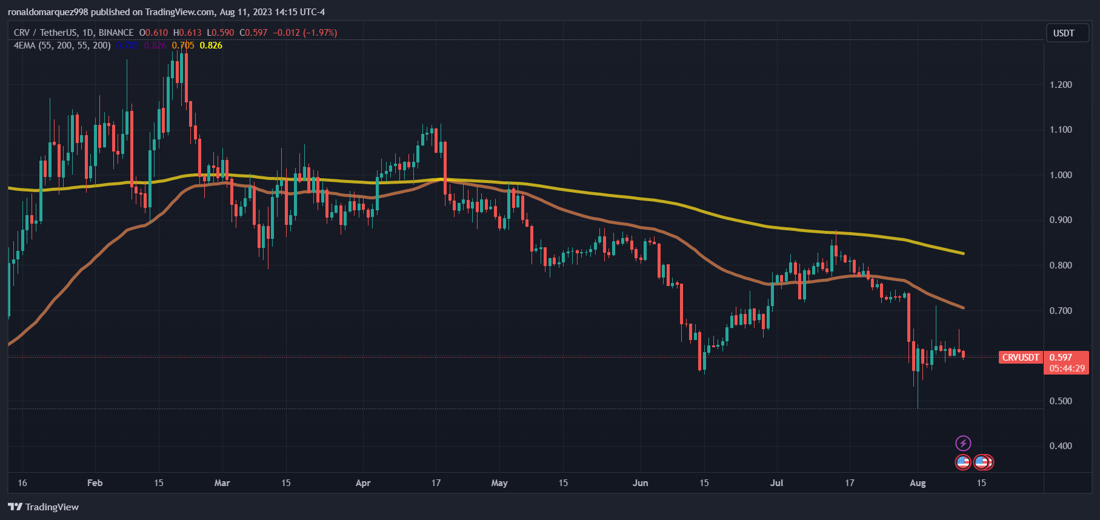This screenshot has width=1100, height=520.
Task: Click the Mar label on the time axis
Action: click(222, 483)
